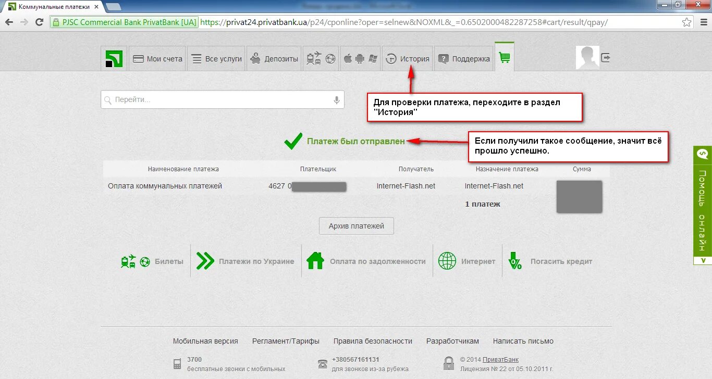Open the shopping cart tab icon
The height and width of the screenshot is (379, 712).
[504, 57]
